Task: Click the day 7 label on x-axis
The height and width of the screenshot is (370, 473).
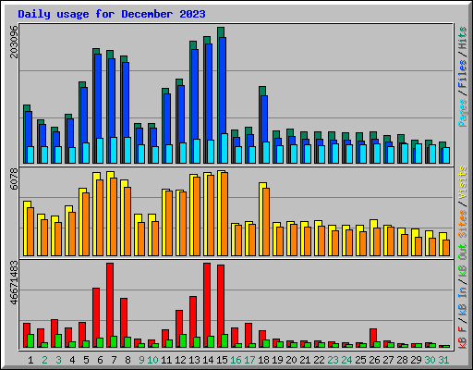Action: 114,360
